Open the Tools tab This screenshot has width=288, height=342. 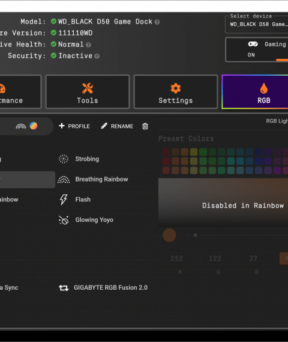pos(88,91)
